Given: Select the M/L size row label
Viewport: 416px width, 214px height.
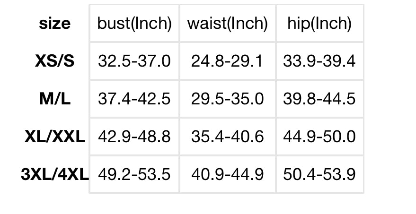Looking at the screenshot, I should (x=54, y=99).
